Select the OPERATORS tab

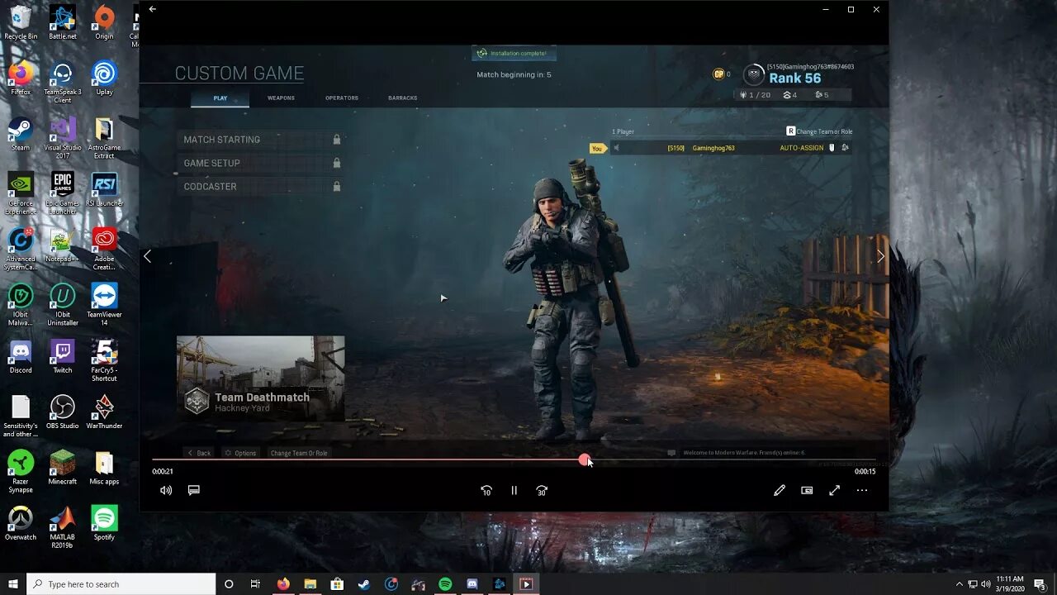[342, 98]
